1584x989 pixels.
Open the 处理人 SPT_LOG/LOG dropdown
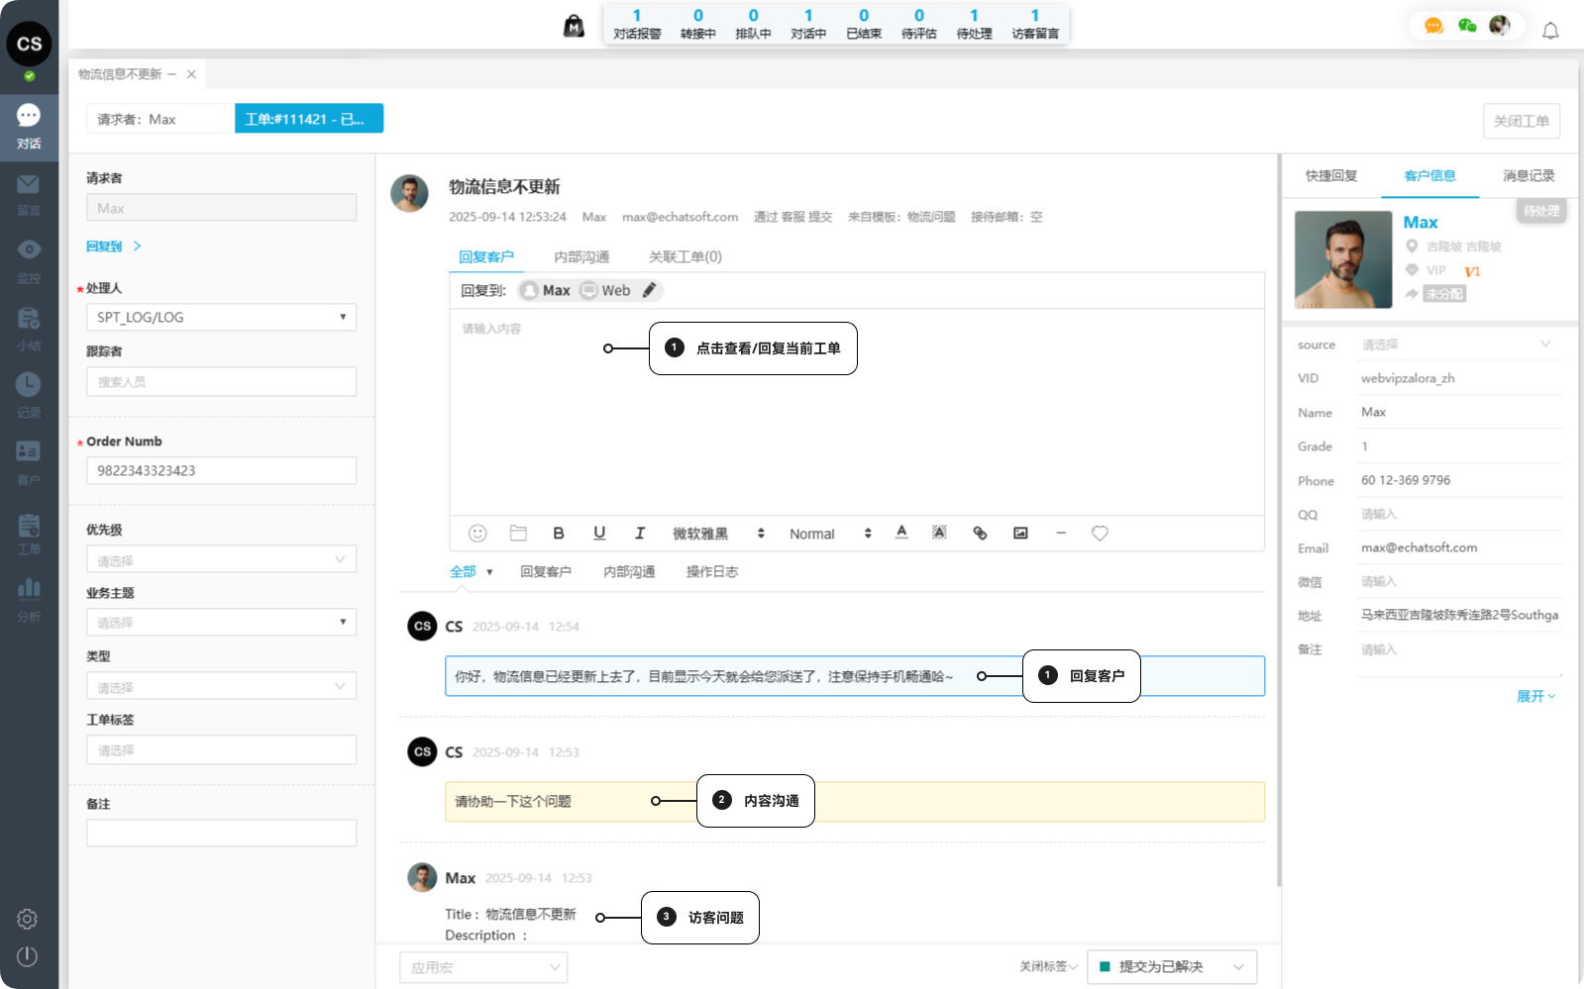tap(221, 317)
